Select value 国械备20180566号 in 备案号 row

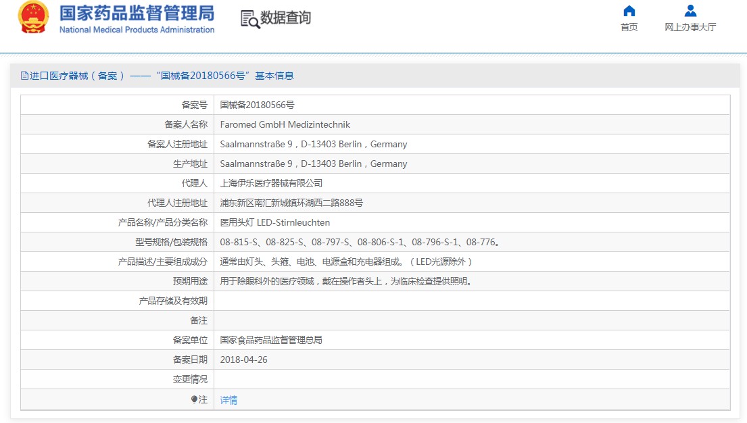tap(258, 105)
